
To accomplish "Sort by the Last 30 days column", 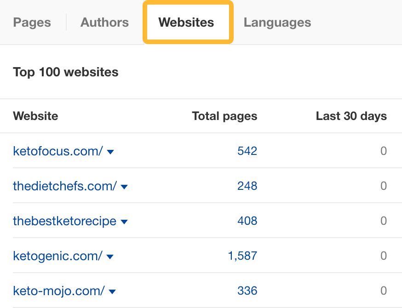I will [x=351, y=116].
